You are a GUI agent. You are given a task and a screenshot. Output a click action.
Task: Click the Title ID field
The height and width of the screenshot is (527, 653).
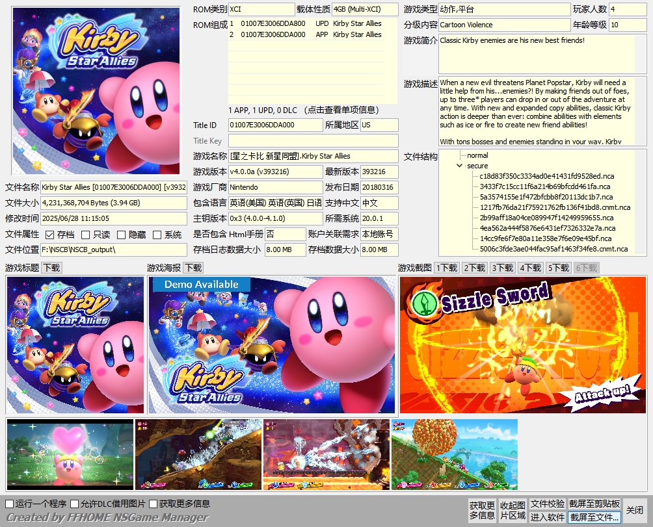(275, 125)
